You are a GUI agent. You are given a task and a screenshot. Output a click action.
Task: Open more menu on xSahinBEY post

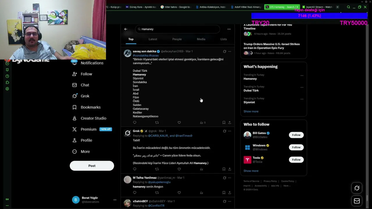(x=230, y=201)
